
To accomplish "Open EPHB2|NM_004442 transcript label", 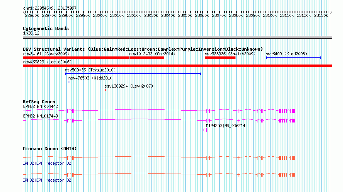I will [41, 107].
